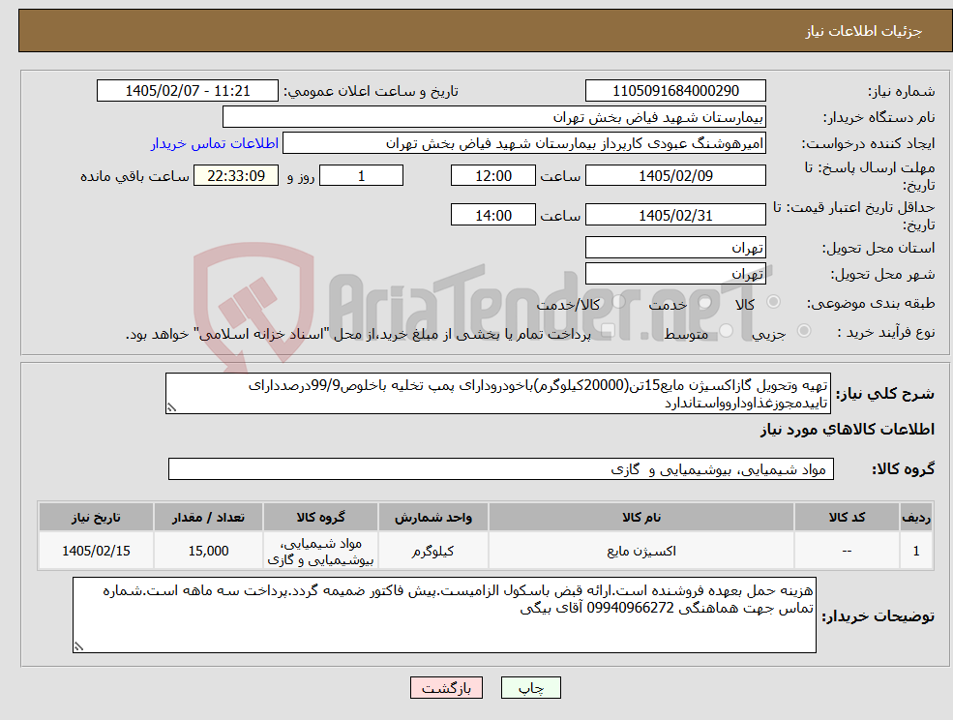Select the خدمت radio button

coord(705,302)
